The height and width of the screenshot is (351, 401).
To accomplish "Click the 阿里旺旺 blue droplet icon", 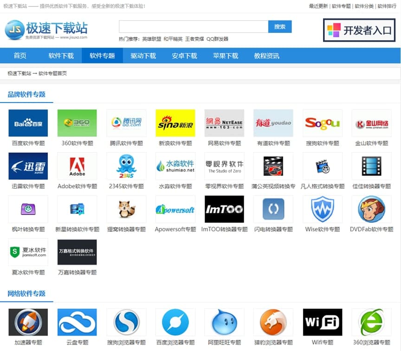I will (x=224, y=322).
